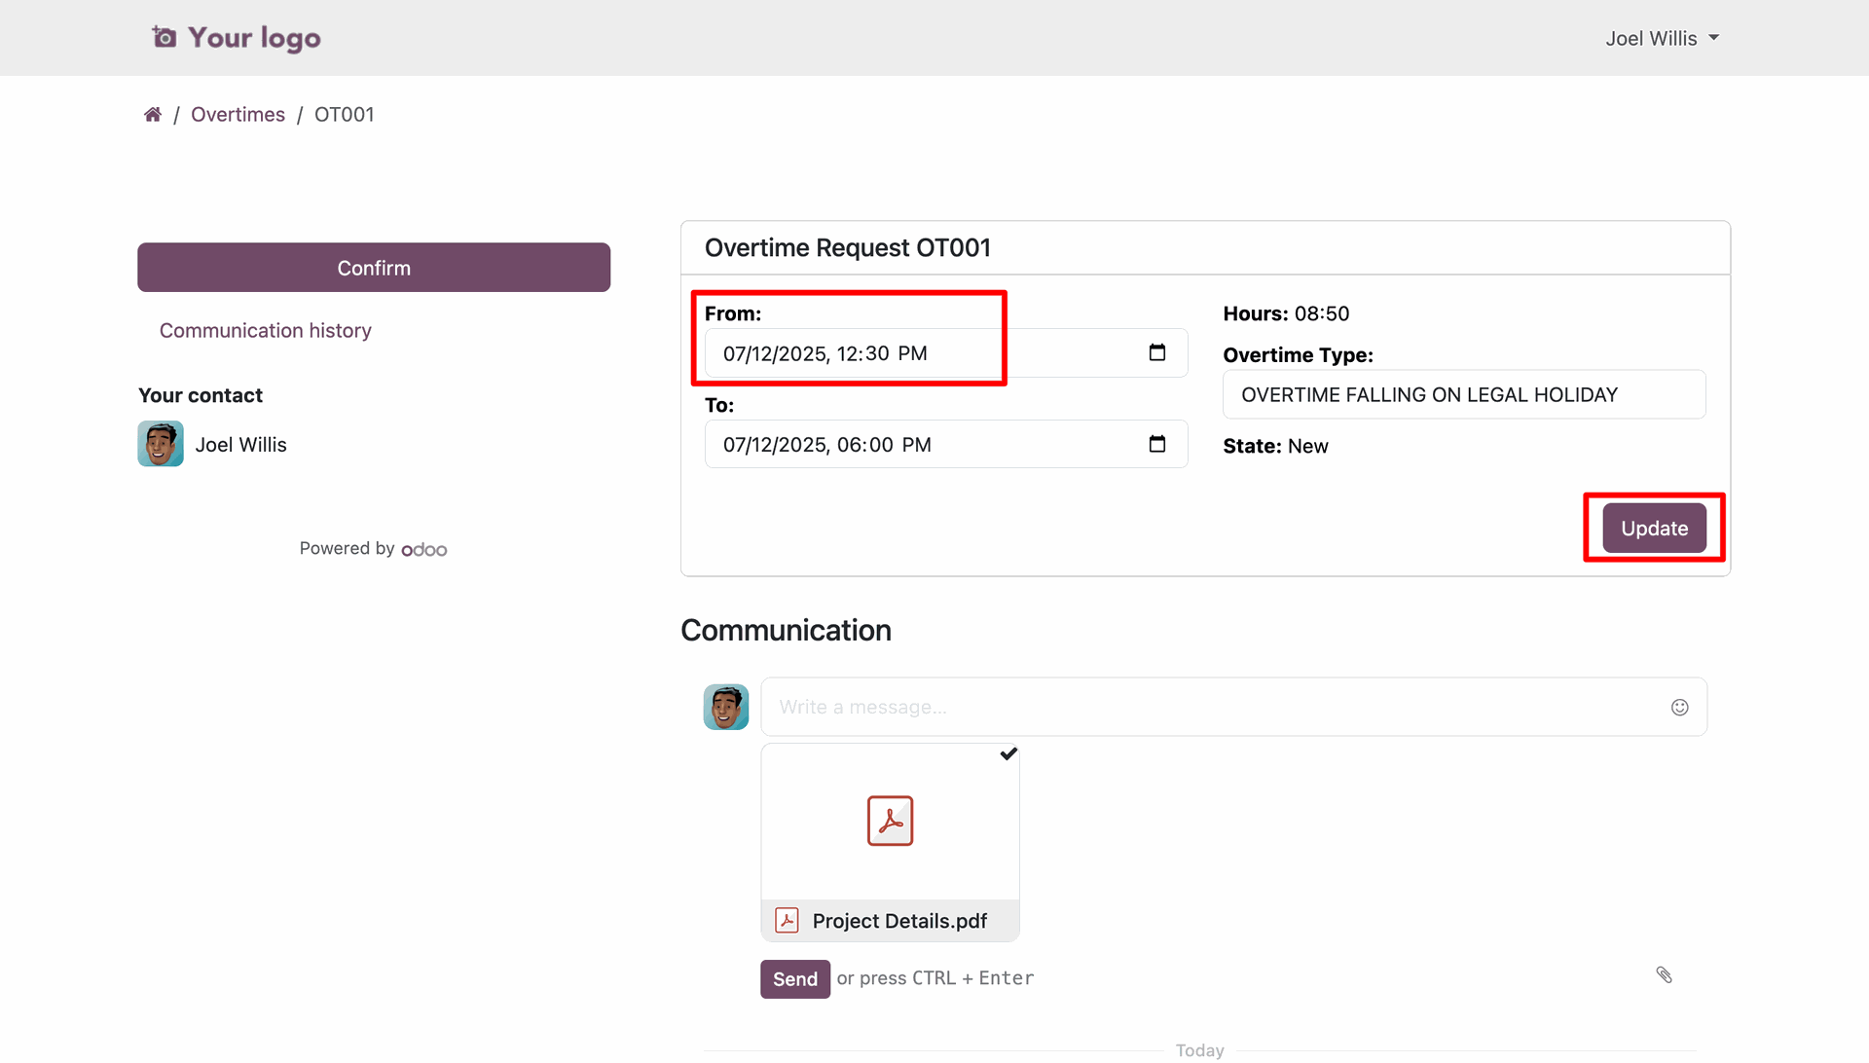Open calendar picker for To date
Screen dimensions: 1869x1063
1156,444
